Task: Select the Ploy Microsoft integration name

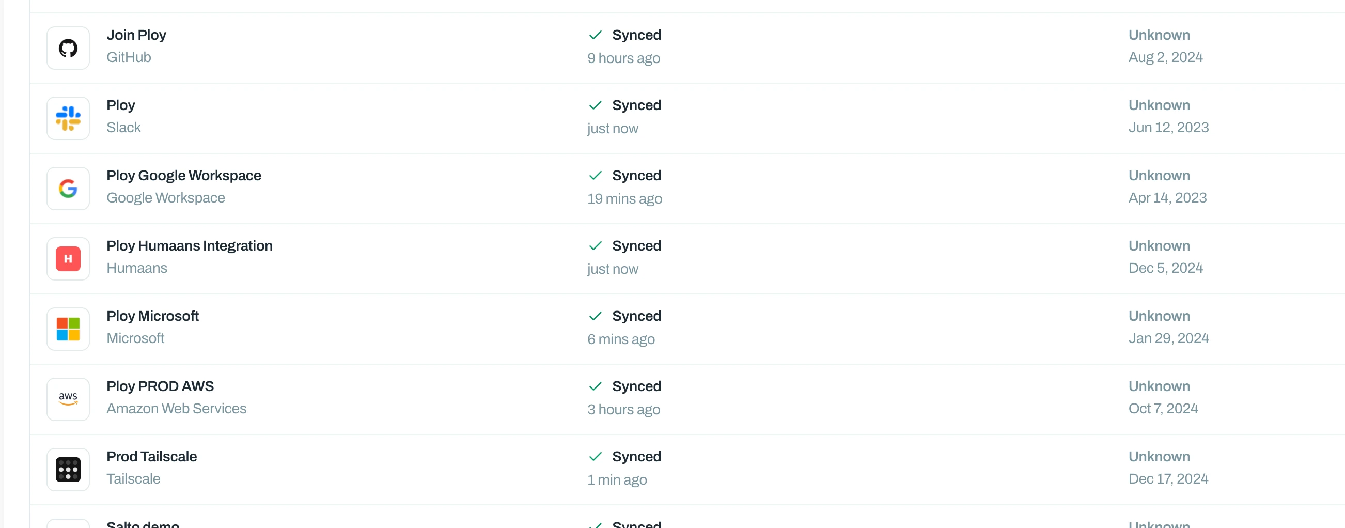Action: [152, 316]
